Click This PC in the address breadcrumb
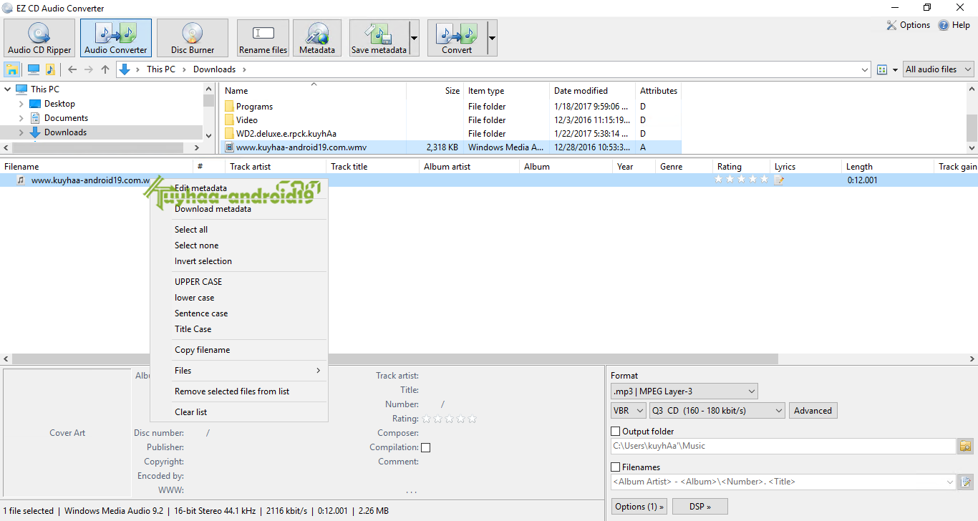978x521 pixels. [160, 69]
